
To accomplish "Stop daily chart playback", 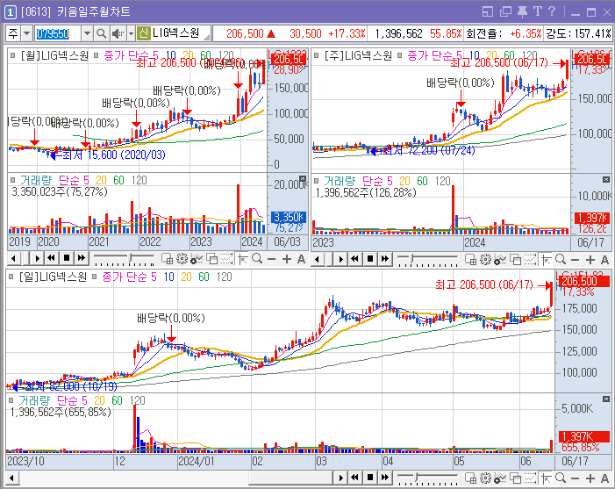I will (x=370, y=478).
